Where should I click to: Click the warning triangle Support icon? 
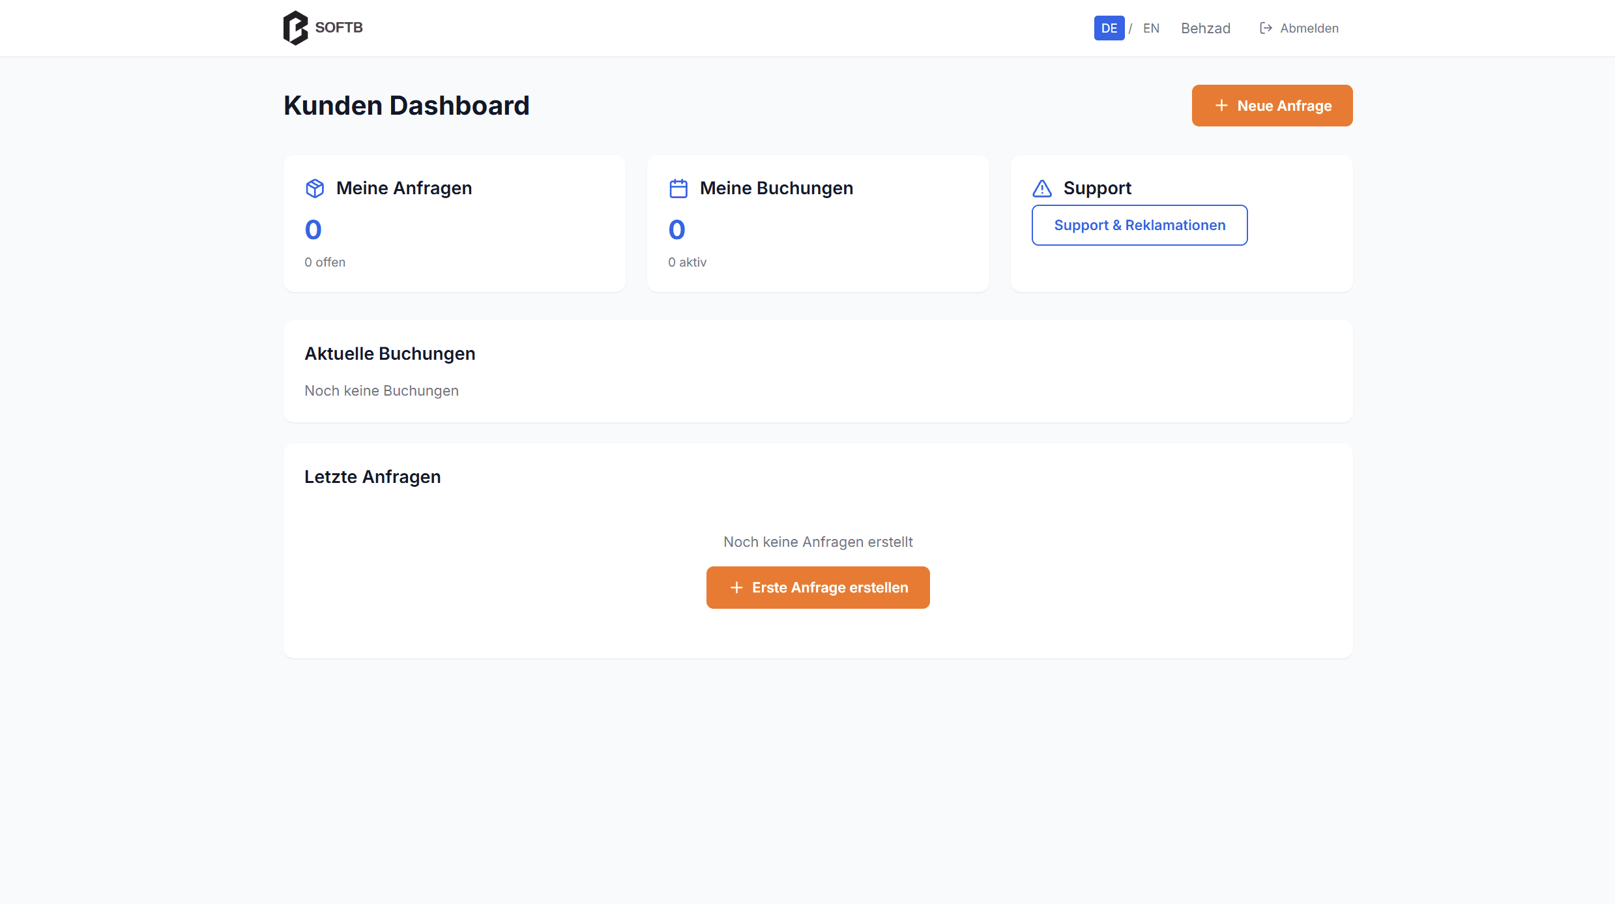(1042, 188)
